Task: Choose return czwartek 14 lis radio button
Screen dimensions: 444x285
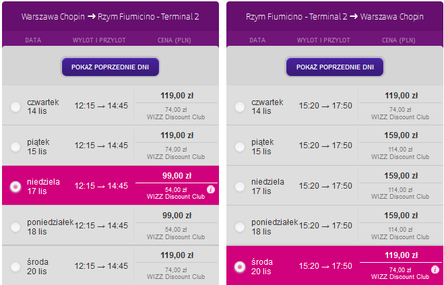Action: point(240,107)
